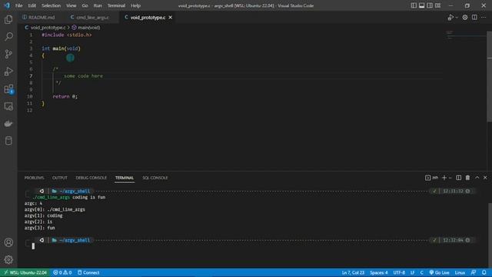Open the run options dropdown arrow
This screenshot has height=277, width=492.
(457, 18)
